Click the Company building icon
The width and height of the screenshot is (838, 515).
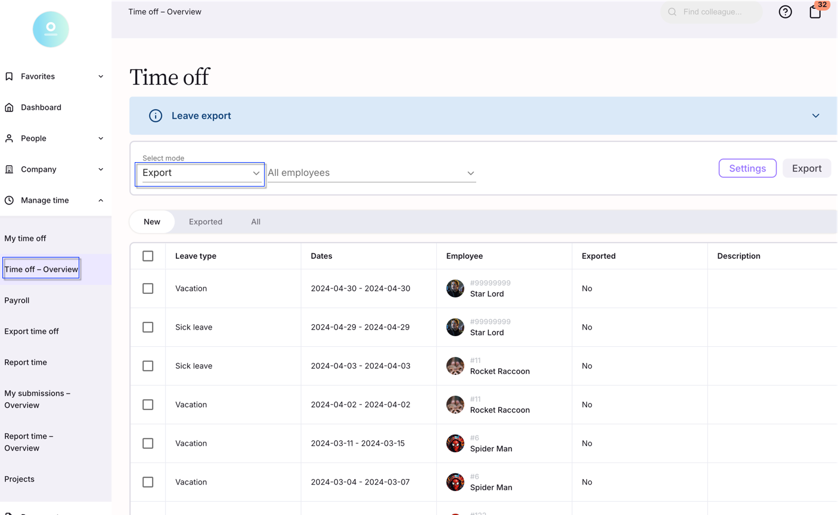tap(9, 169)
